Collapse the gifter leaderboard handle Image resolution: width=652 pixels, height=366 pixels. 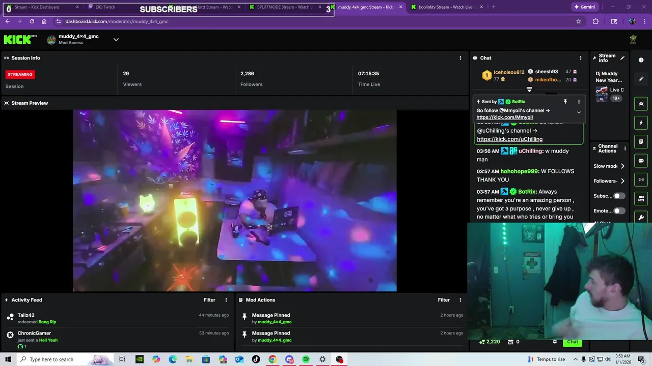[529, 89]
